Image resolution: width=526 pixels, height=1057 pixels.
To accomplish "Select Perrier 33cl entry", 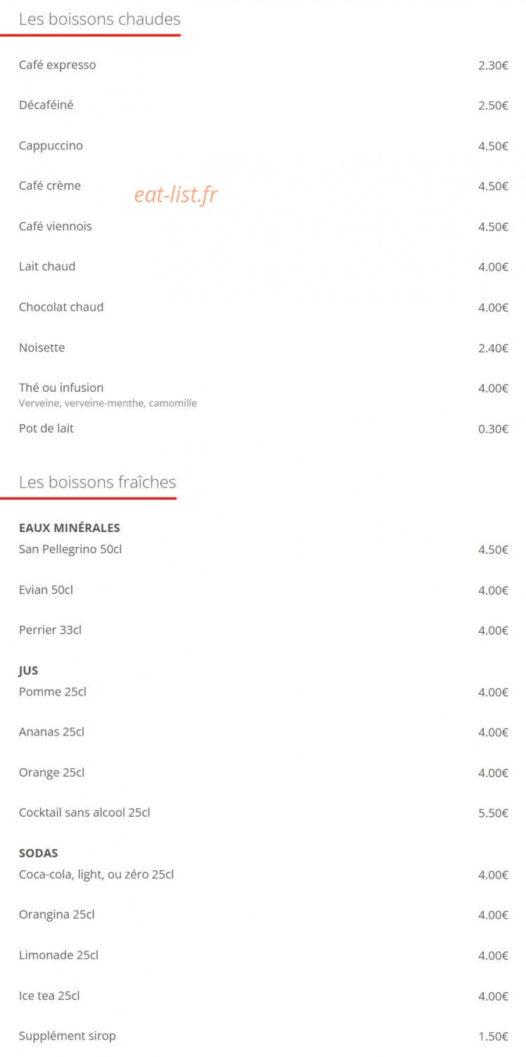I will click(50, 630).
